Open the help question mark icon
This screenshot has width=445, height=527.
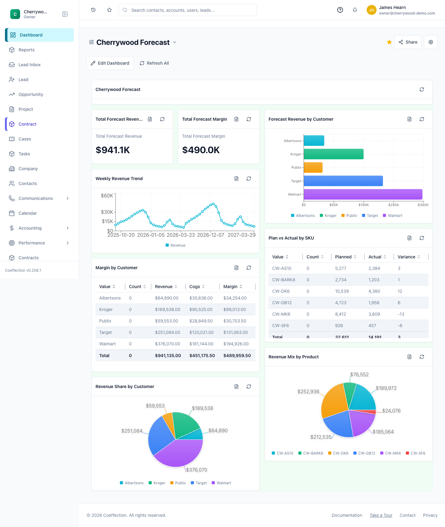pos(340,10)
